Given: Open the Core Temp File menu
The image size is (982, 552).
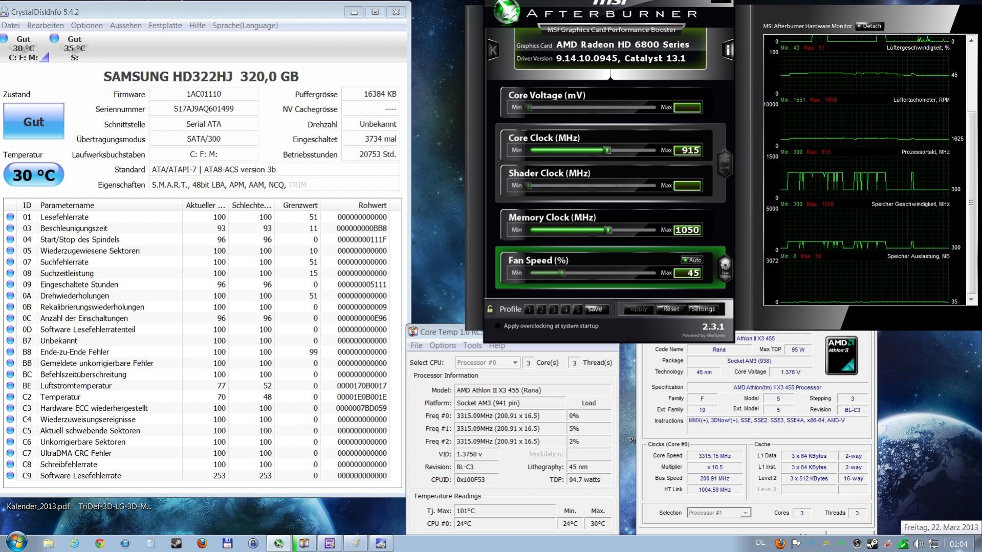Looking at the screenshot, I should (417, 345).
